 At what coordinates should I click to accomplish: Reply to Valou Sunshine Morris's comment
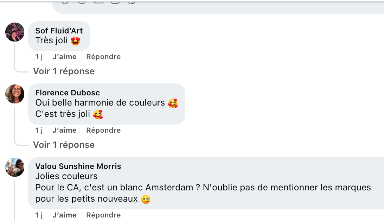[103, 215]
